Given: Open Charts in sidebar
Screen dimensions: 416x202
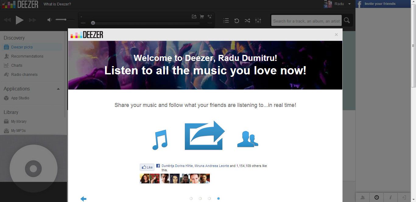Looking at the screenshot, I should [17, 66].
